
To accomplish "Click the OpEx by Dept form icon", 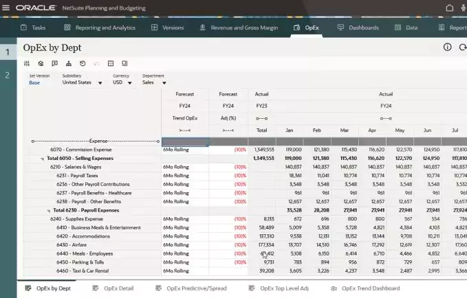I will (x=28, y=288).
